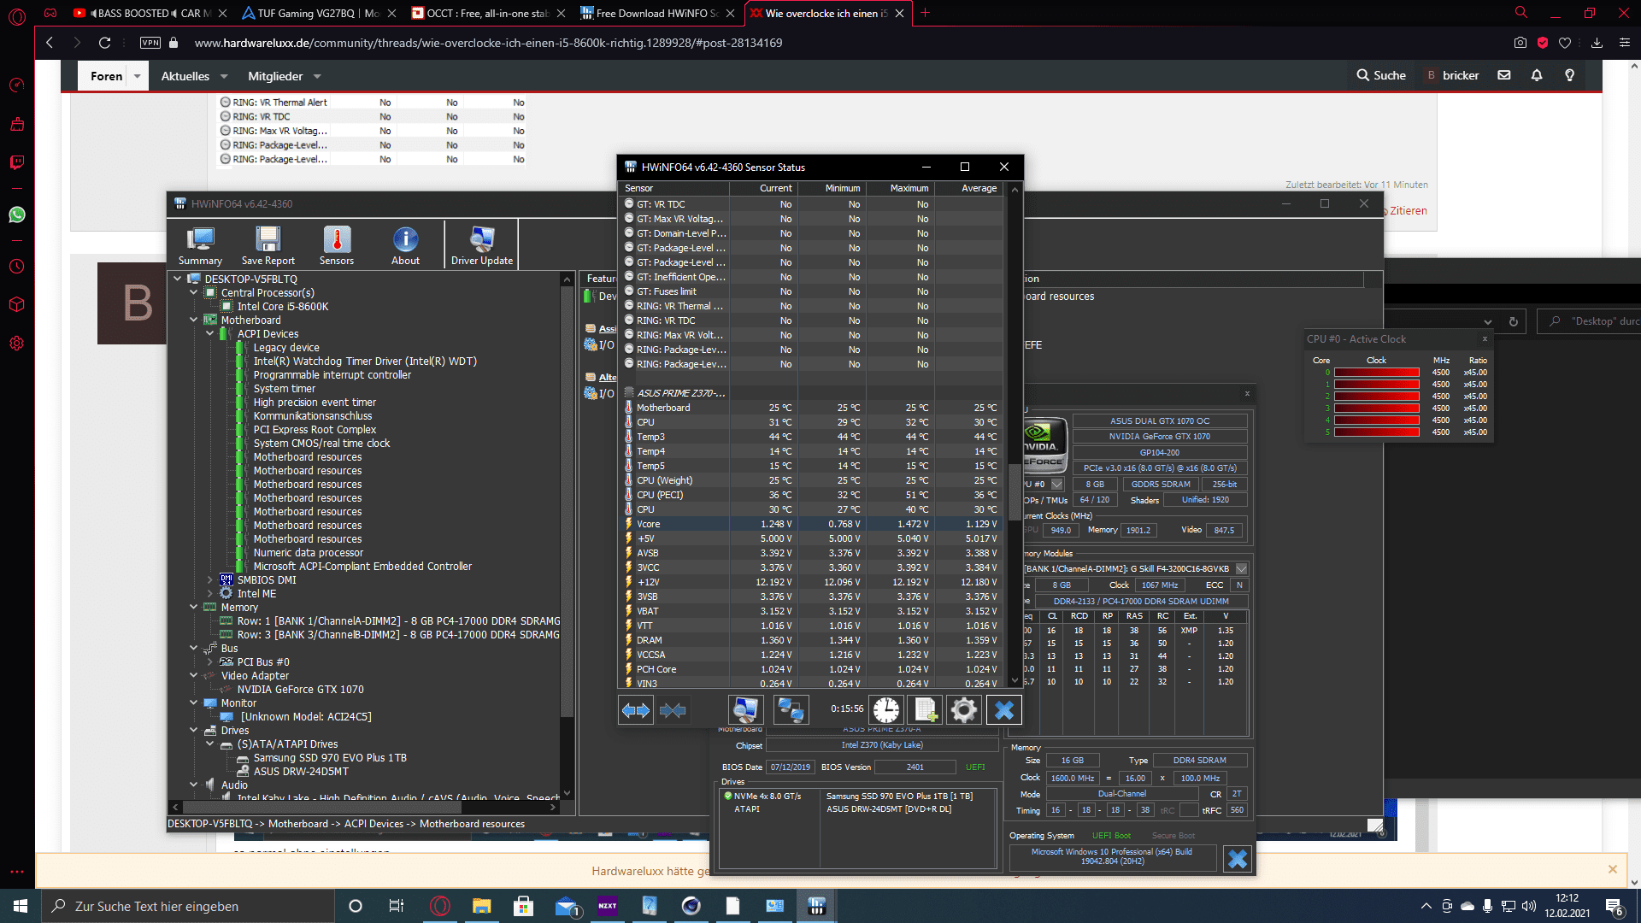Select the NVIDIA GeForce GTX 1070 tree item
Screen dimensions: 1641x923
pyautogui.click(x=300, y=689)
